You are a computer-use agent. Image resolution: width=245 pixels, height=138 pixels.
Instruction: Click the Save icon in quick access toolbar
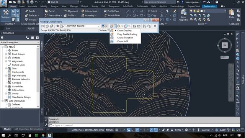click(x=19, y=2)
